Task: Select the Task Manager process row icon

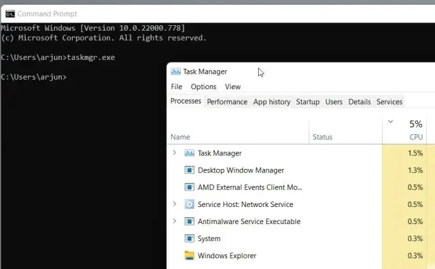Action: [x=189, y=153]
